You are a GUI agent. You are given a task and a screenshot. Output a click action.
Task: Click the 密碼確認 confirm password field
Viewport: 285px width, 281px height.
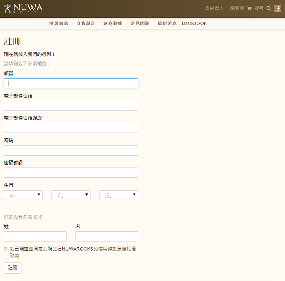point(71,173)
